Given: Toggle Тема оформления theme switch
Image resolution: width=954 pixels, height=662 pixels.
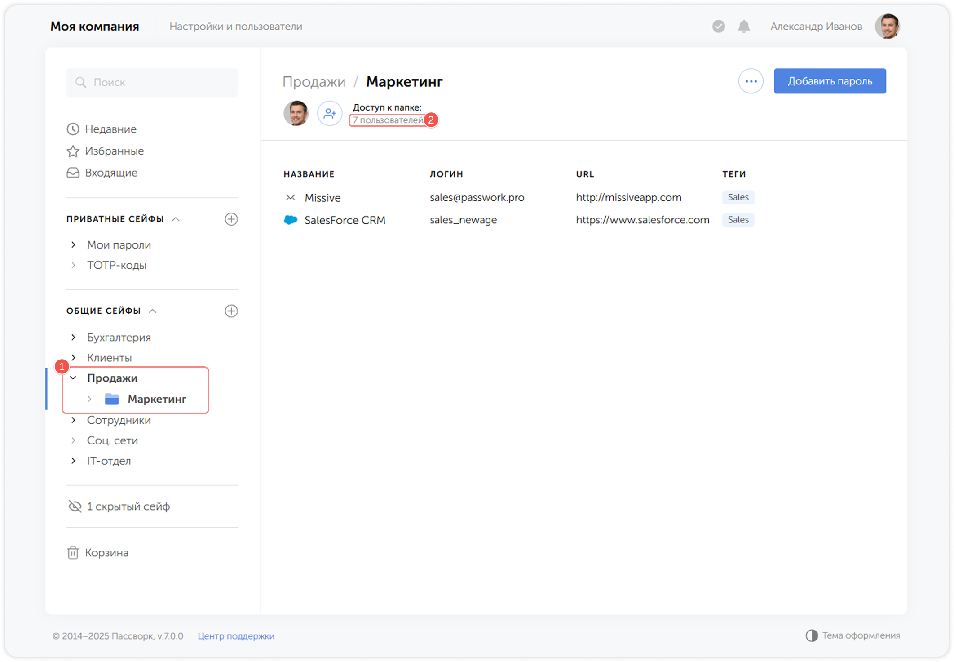Looking at the screenshot, I should 852,635.
